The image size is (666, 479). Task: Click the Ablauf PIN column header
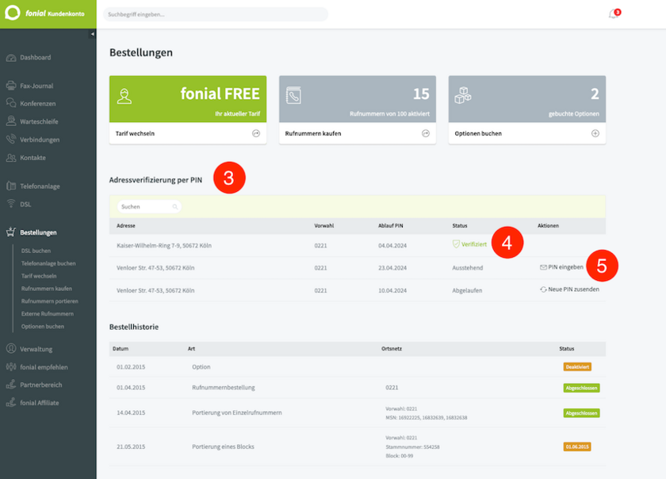click(x=391, y=226)
